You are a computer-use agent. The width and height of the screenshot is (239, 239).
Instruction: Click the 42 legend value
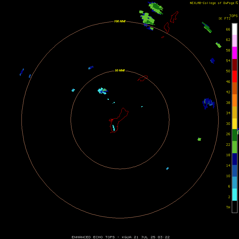tap(228, 92)
